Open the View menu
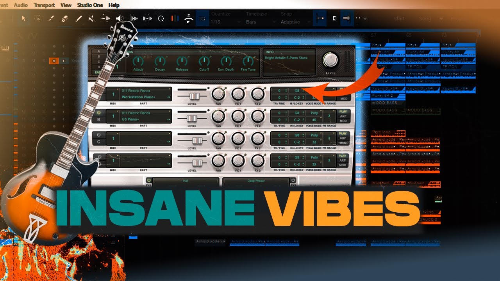The image size is (500, 281). pyautogui.click(x=66, y=5)
